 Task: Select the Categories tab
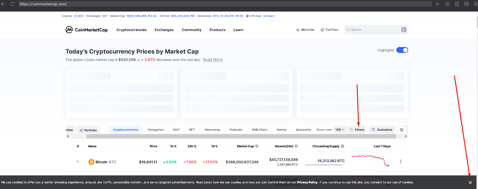pyautogui.click(x=155, y=130)
